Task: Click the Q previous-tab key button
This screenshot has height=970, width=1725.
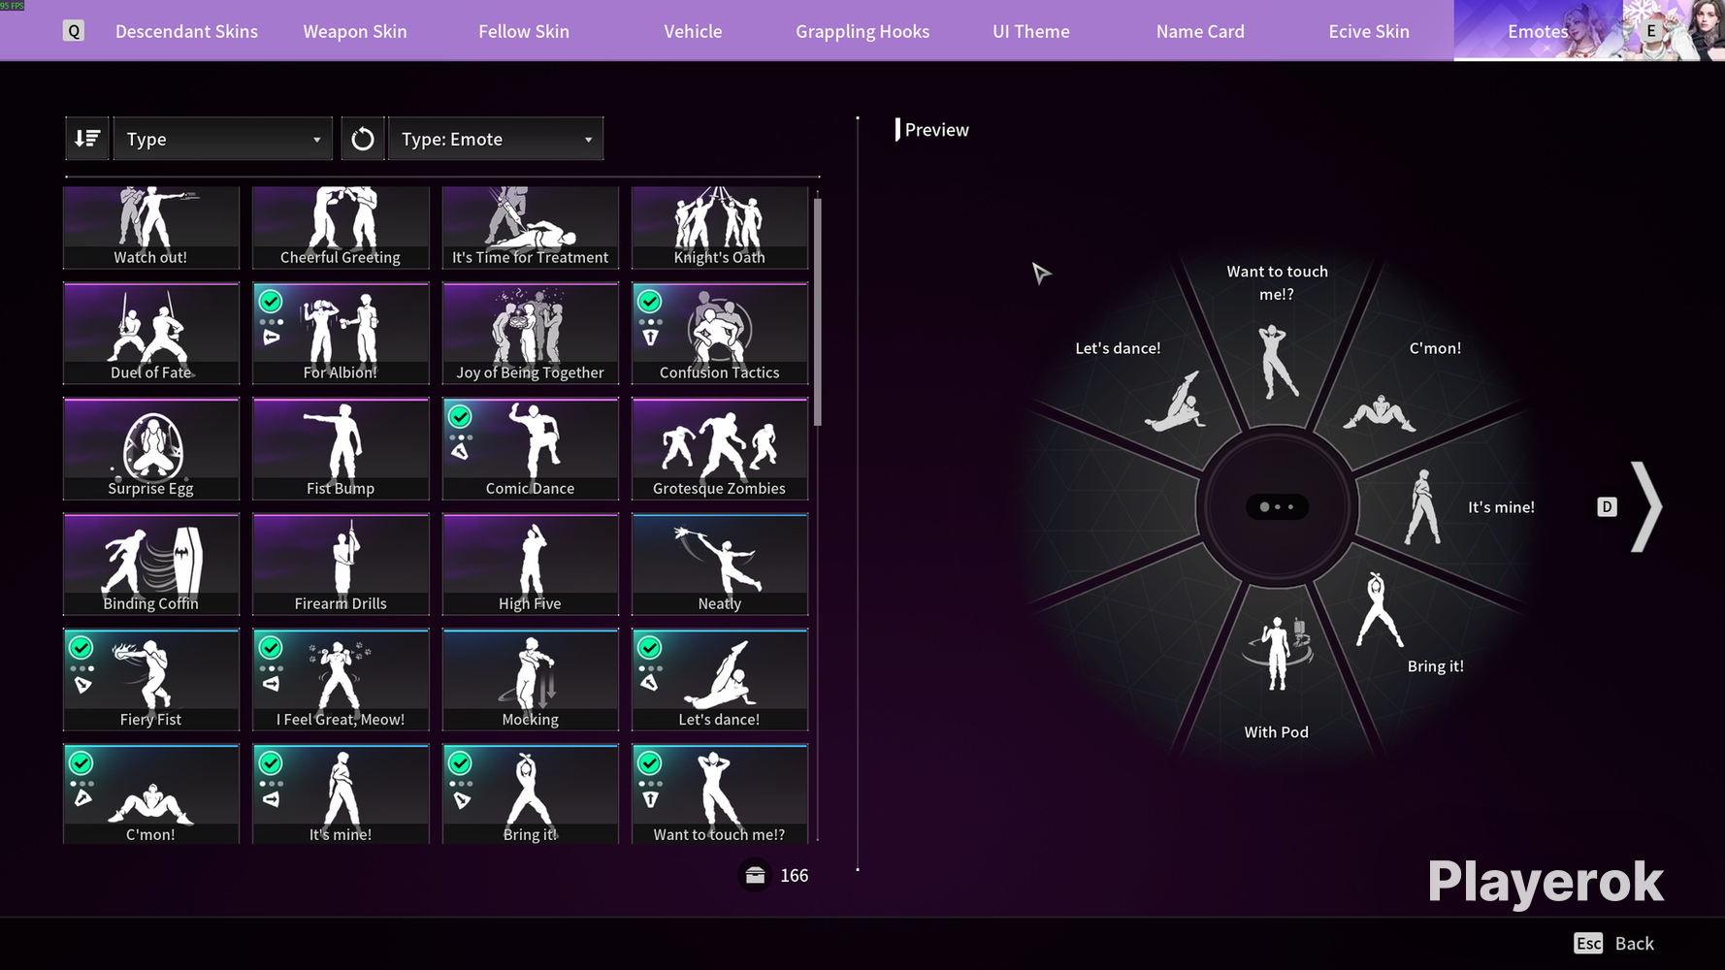Action: 74,31
